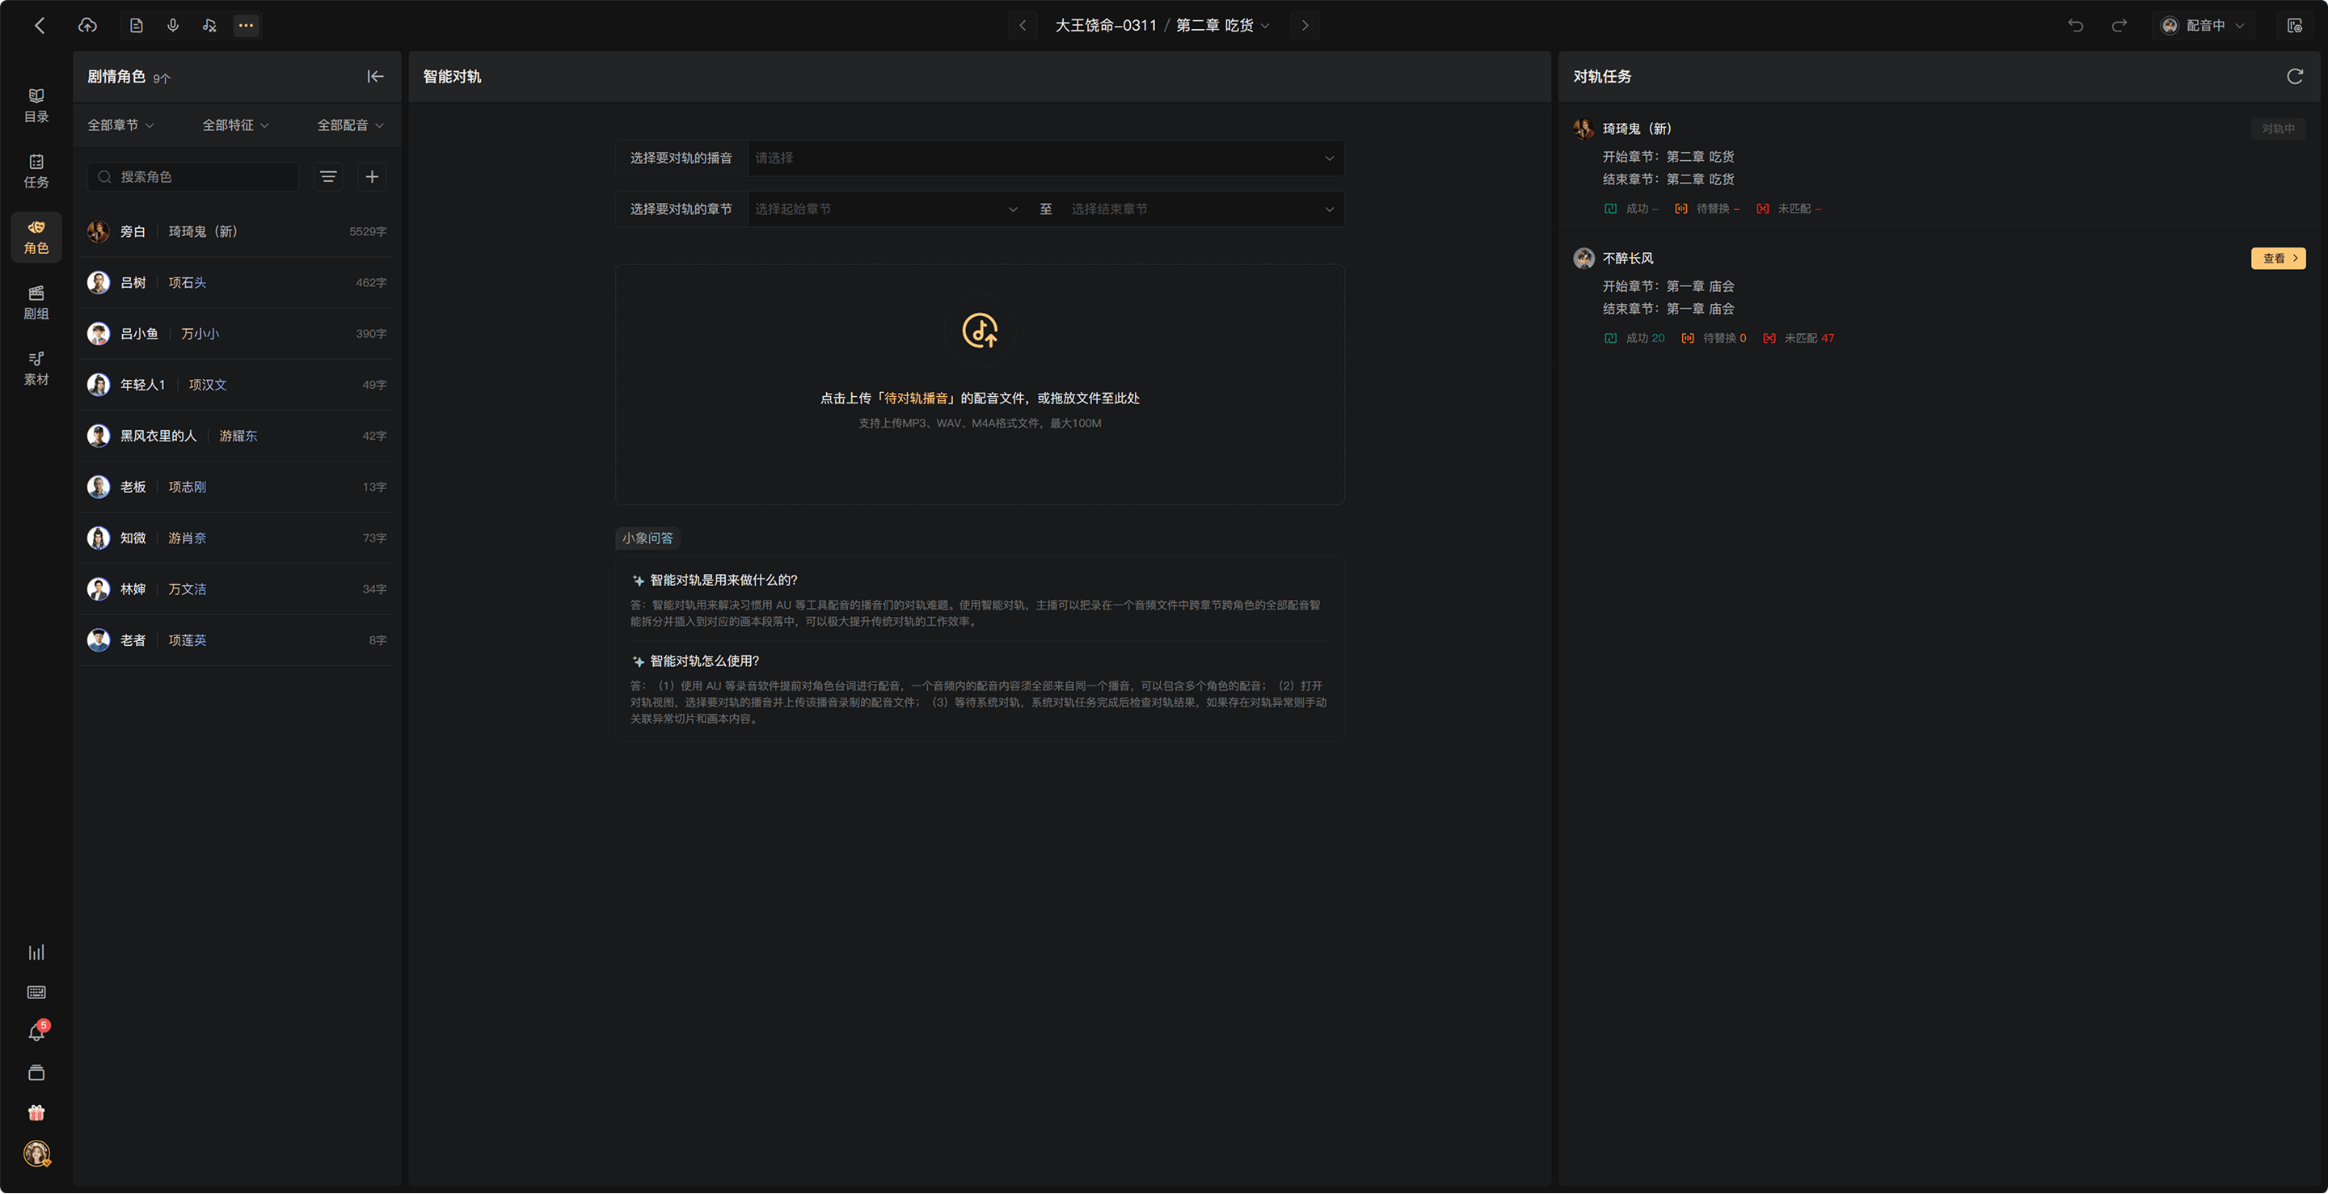
Task: Open the three-dots more menu in toolbar
Action: 246,25
